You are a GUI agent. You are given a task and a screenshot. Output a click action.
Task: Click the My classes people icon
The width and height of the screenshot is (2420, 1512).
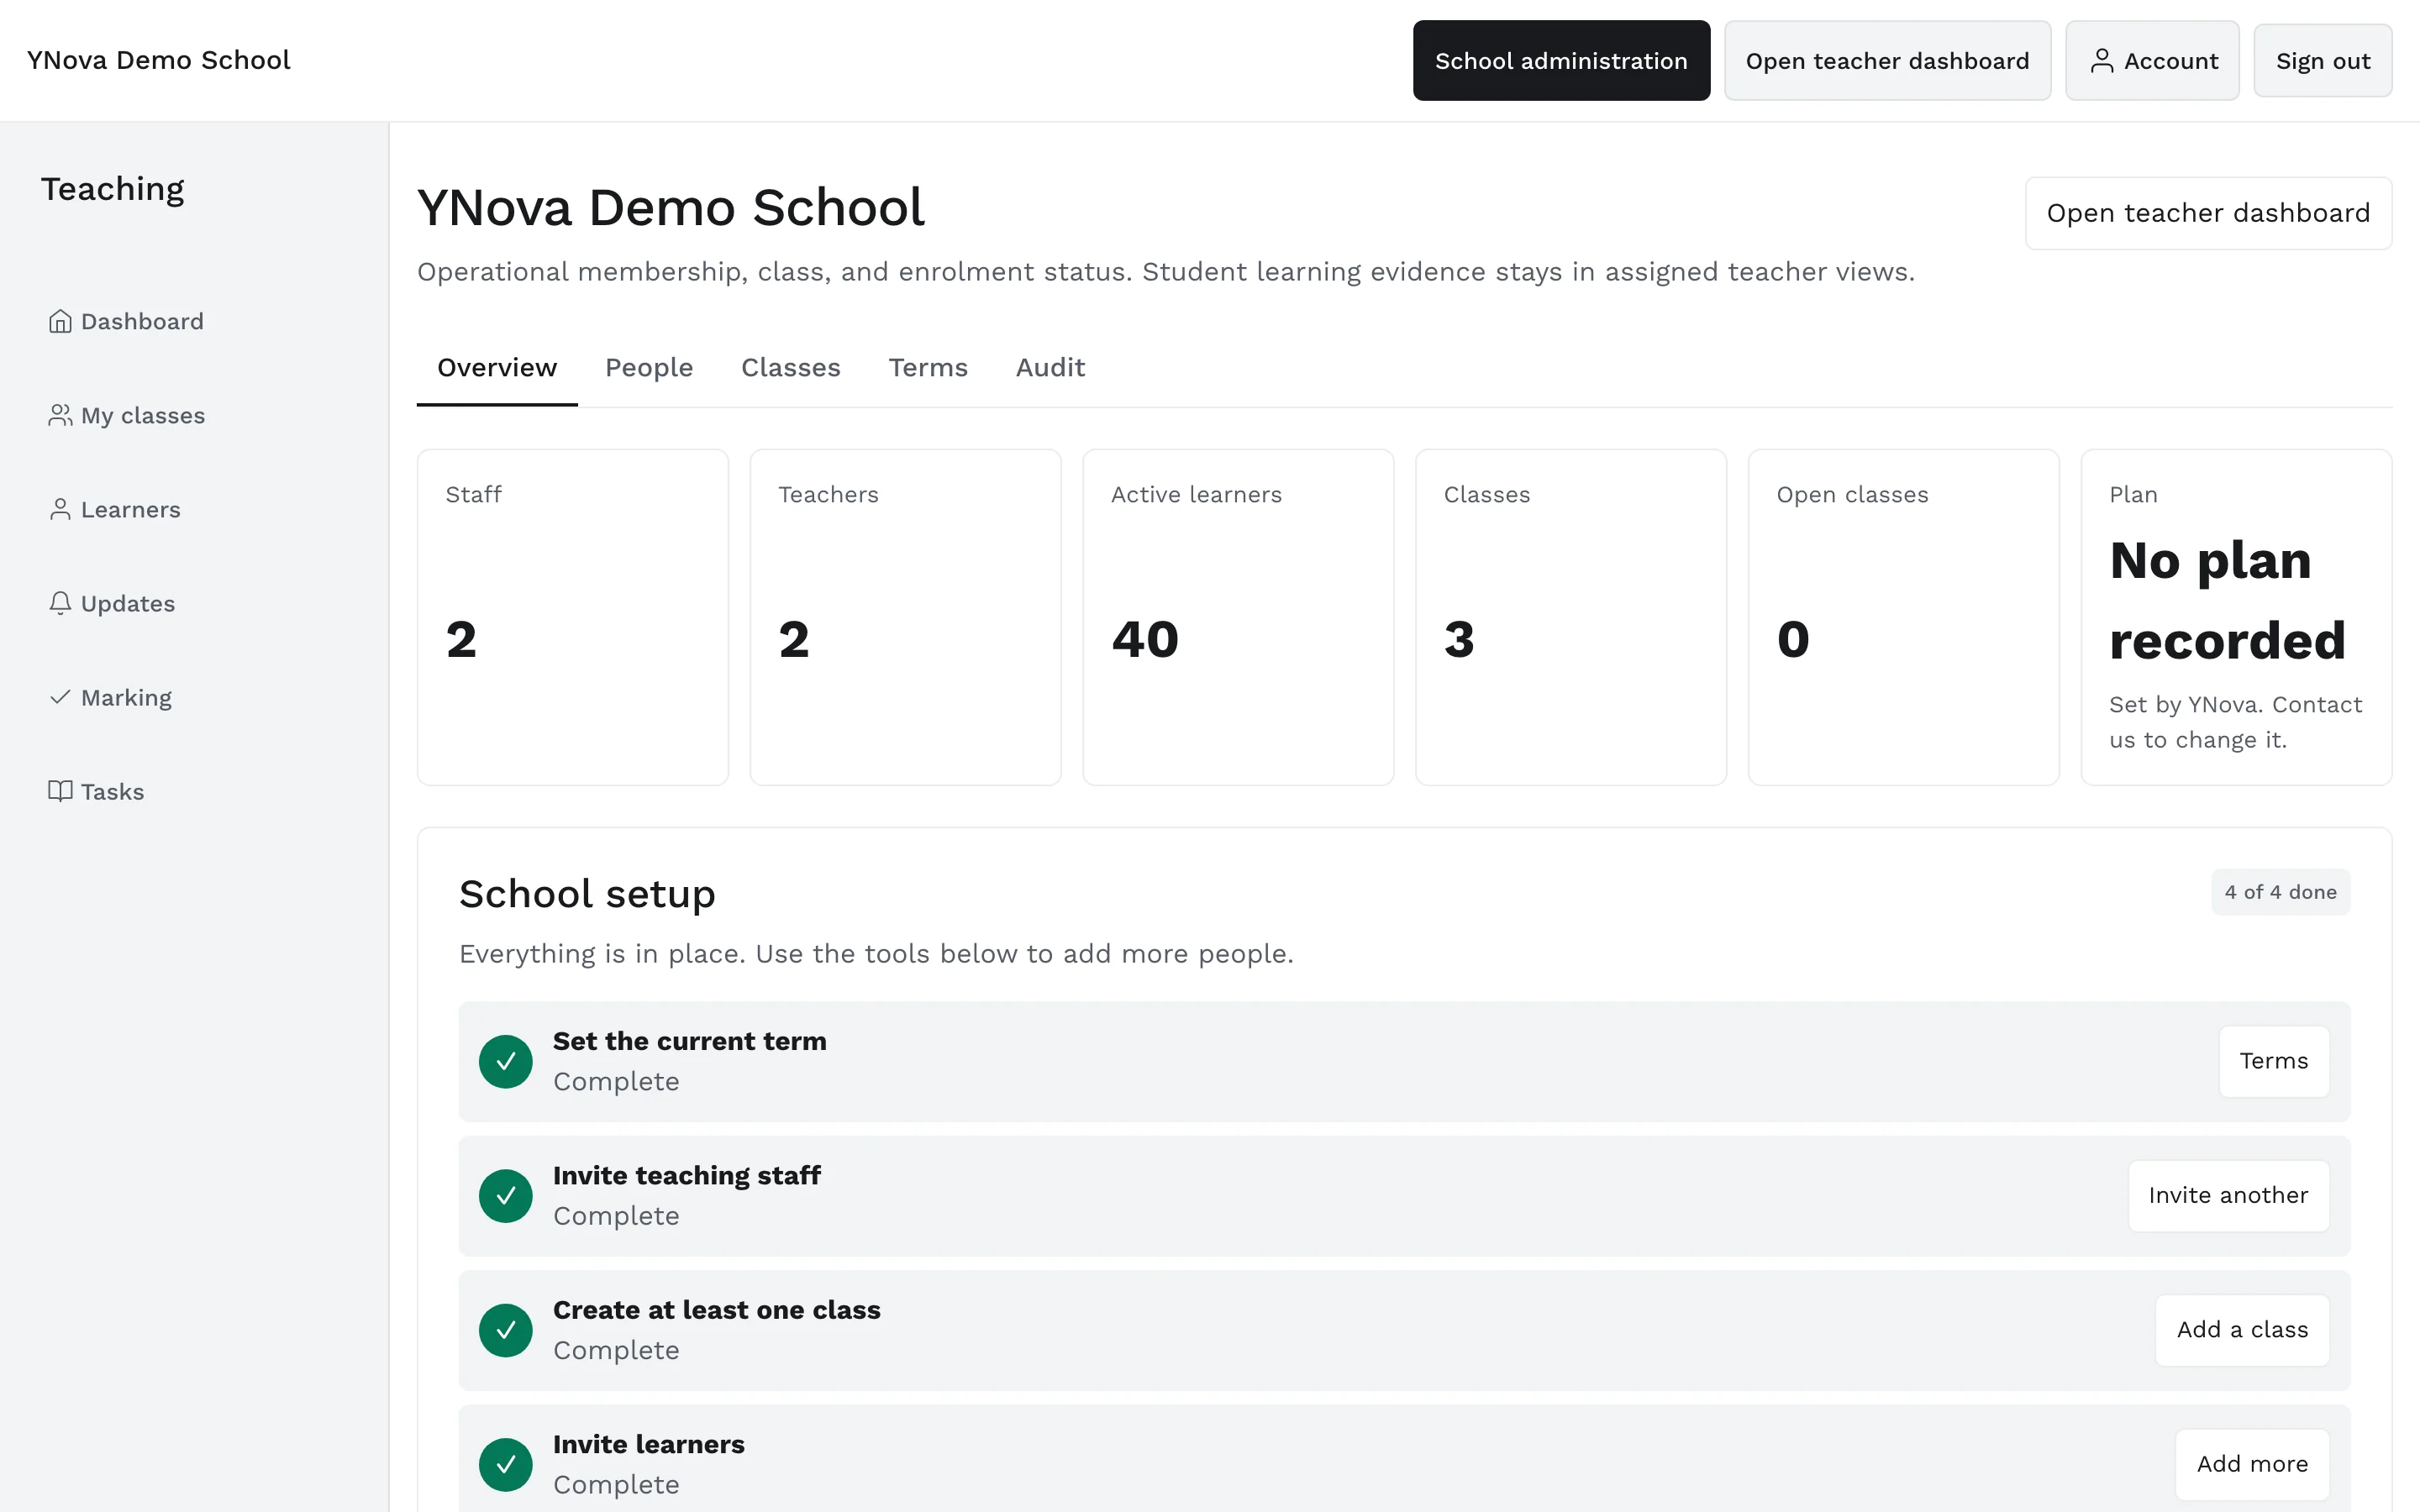tap(60, 415)
